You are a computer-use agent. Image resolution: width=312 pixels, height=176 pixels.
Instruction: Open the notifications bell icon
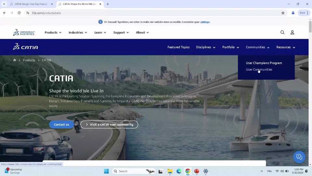tap(306, 171)
